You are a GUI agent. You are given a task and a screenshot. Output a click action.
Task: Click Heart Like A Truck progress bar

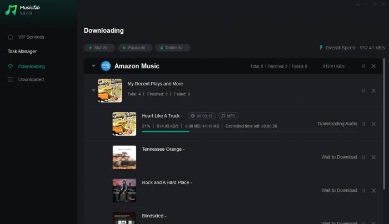coord(250,131)
